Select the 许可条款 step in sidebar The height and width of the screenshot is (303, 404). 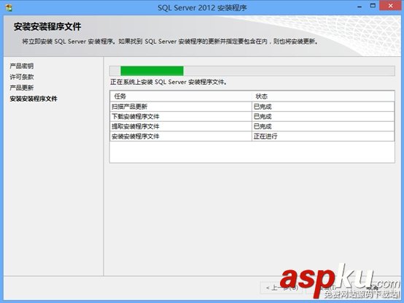click(x=22, y=77)
